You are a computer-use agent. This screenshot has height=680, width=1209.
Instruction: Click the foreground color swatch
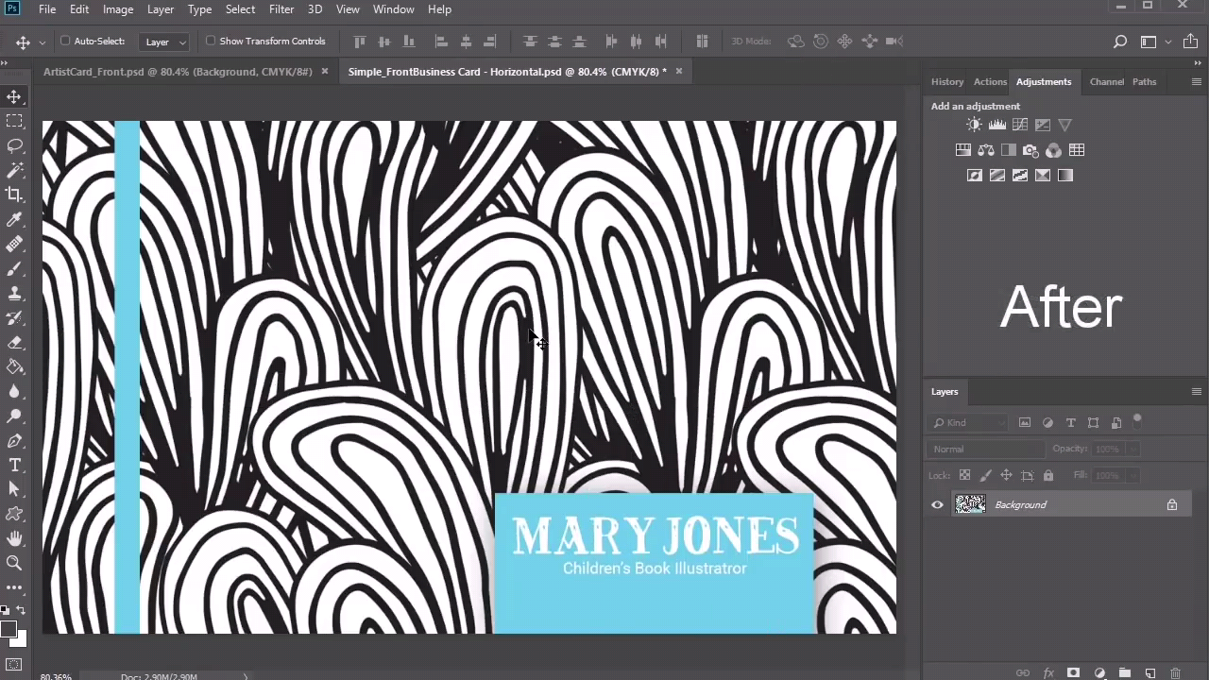(x=8, y=629)
